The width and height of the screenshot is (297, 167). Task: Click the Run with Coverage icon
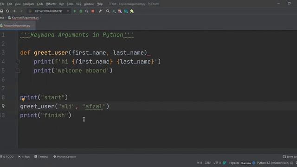[87, 11]
